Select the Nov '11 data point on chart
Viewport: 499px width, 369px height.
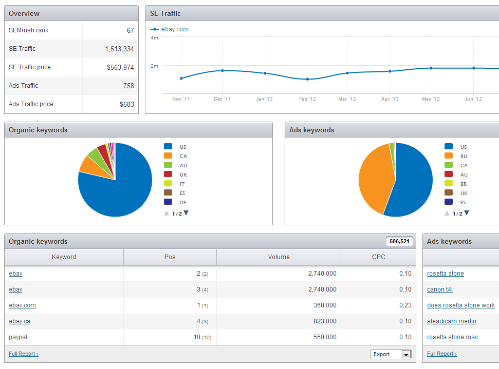point(181,78)
